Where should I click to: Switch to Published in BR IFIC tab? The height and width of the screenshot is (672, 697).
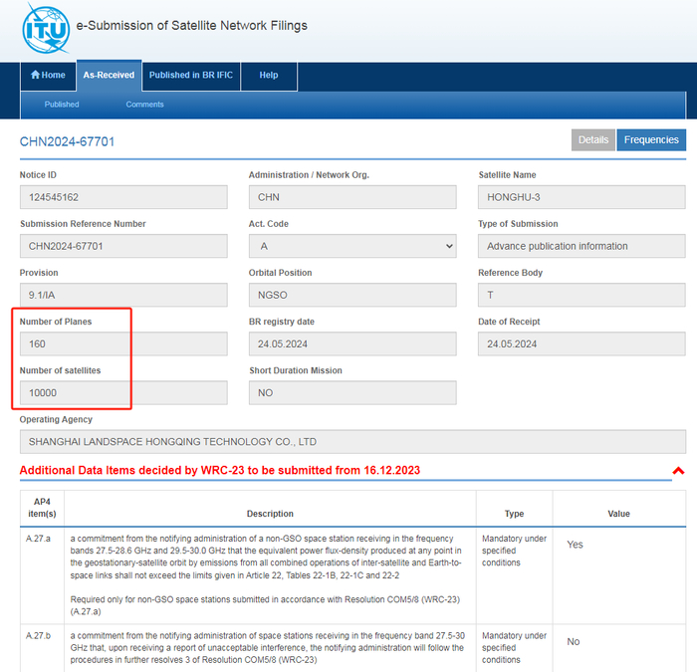[191, 76]
